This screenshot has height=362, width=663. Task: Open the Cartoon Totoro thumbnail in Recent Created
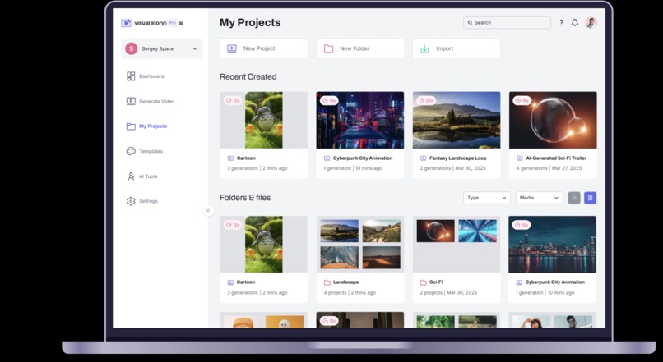coord(264,120)
